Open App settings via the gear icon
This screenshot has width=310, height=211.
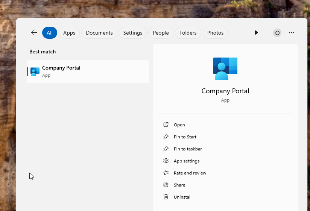[x=166, y=161]
